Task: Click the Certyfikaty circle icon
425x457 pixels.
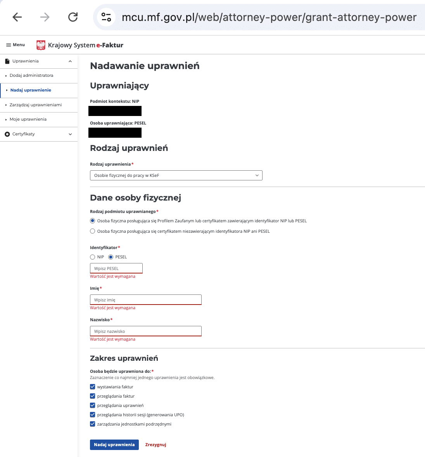Action: 7,134
